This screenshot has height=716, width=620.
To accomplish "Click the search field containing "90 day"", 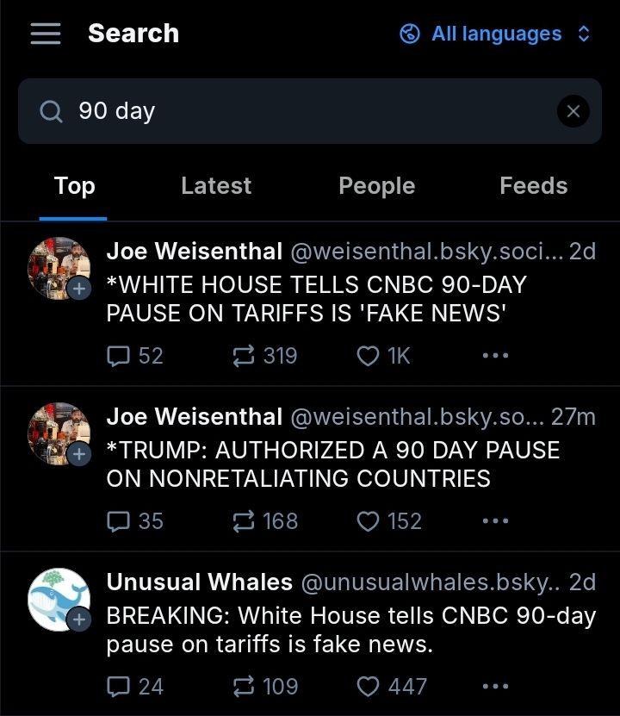I will tap(293, 111).
